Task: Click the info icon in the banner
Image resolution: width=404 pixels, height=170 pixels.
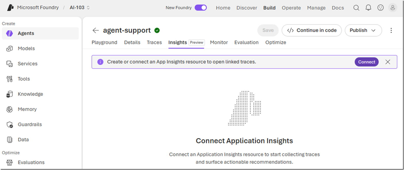Action: [100, 62]
